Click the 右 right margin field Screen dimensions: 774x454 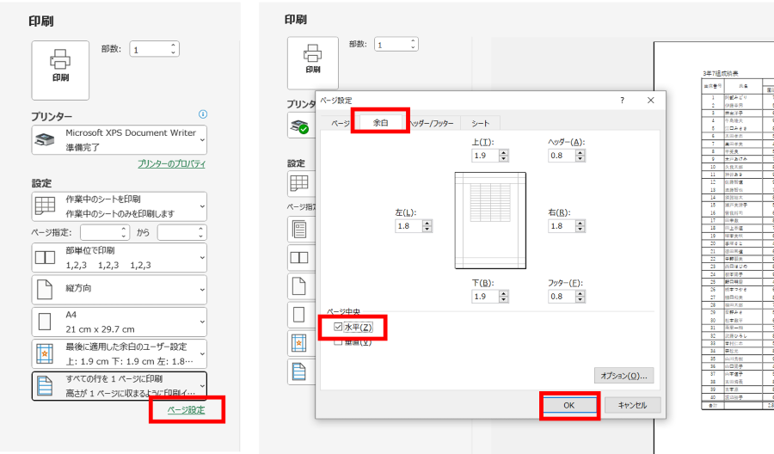[562, 226]
